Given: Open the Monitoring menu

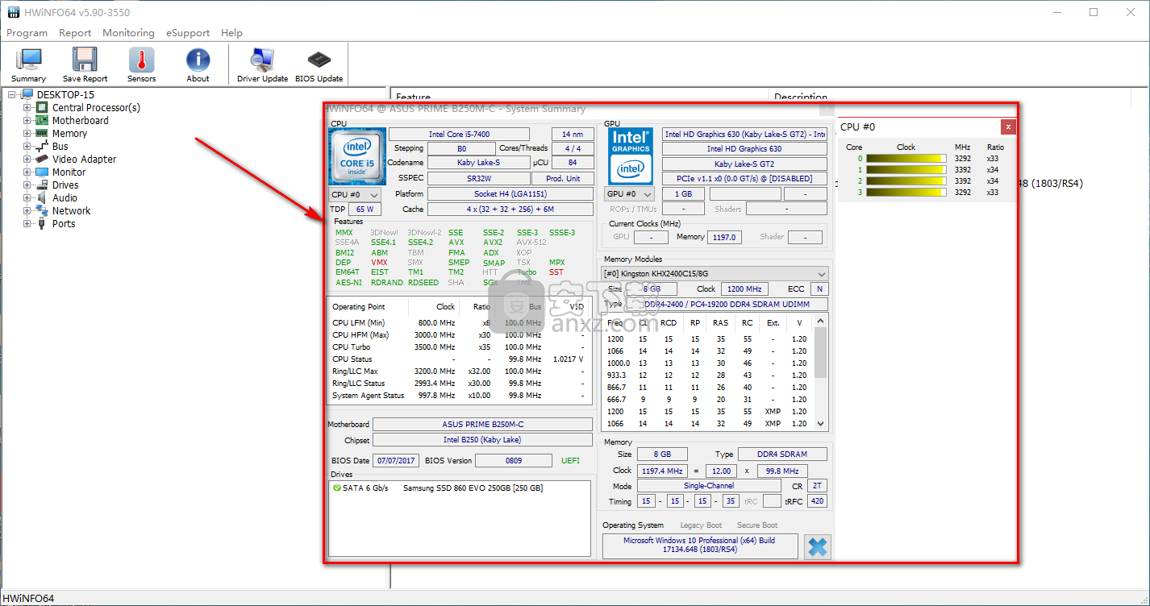Looking at the screenshot, I should point(128,33).
